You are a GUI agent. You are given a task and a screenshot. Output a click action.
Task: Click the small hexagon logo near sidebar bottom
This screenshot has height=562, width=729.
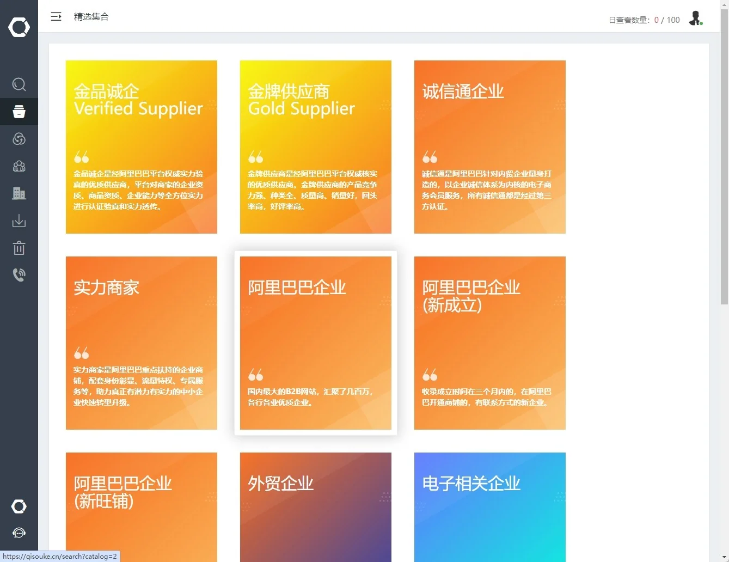coord(19,506)
